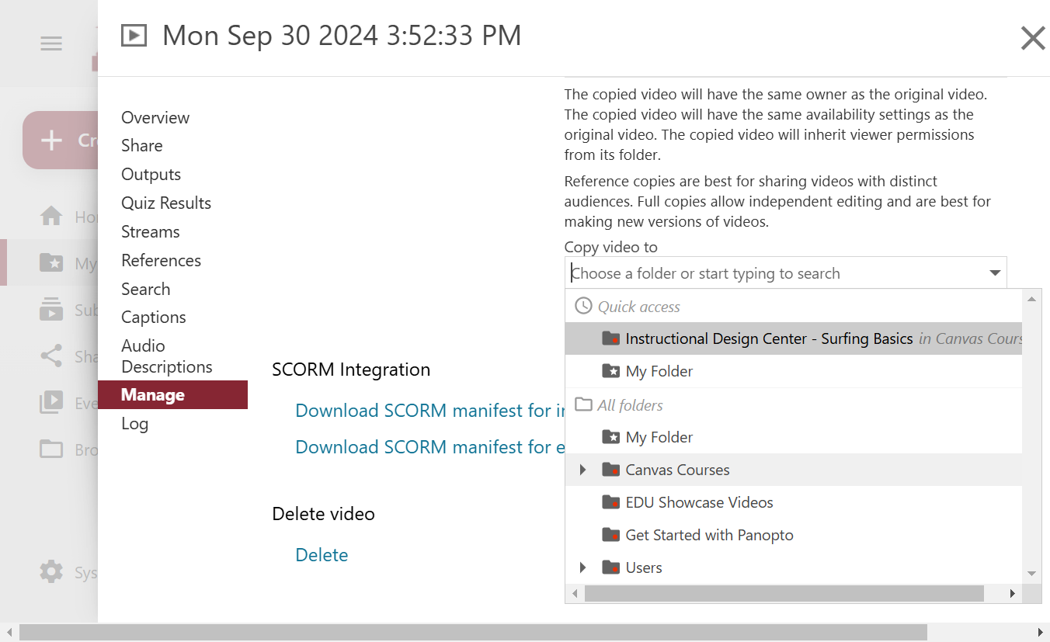Click the Browse folder icon in sidebar
Viewport: 1050px width, 642px height.
[51, 449]
